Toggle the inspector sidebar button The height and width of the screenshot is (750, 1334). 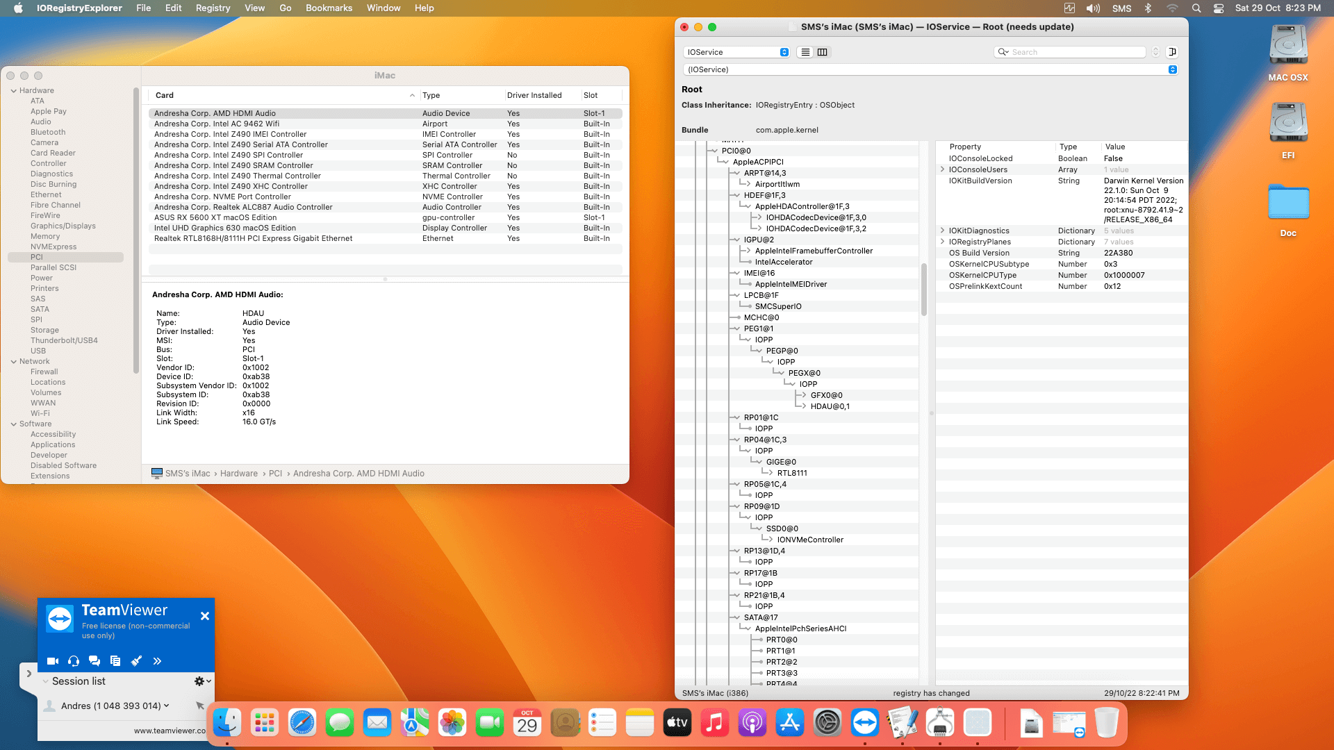click(x=1172, y=52)
